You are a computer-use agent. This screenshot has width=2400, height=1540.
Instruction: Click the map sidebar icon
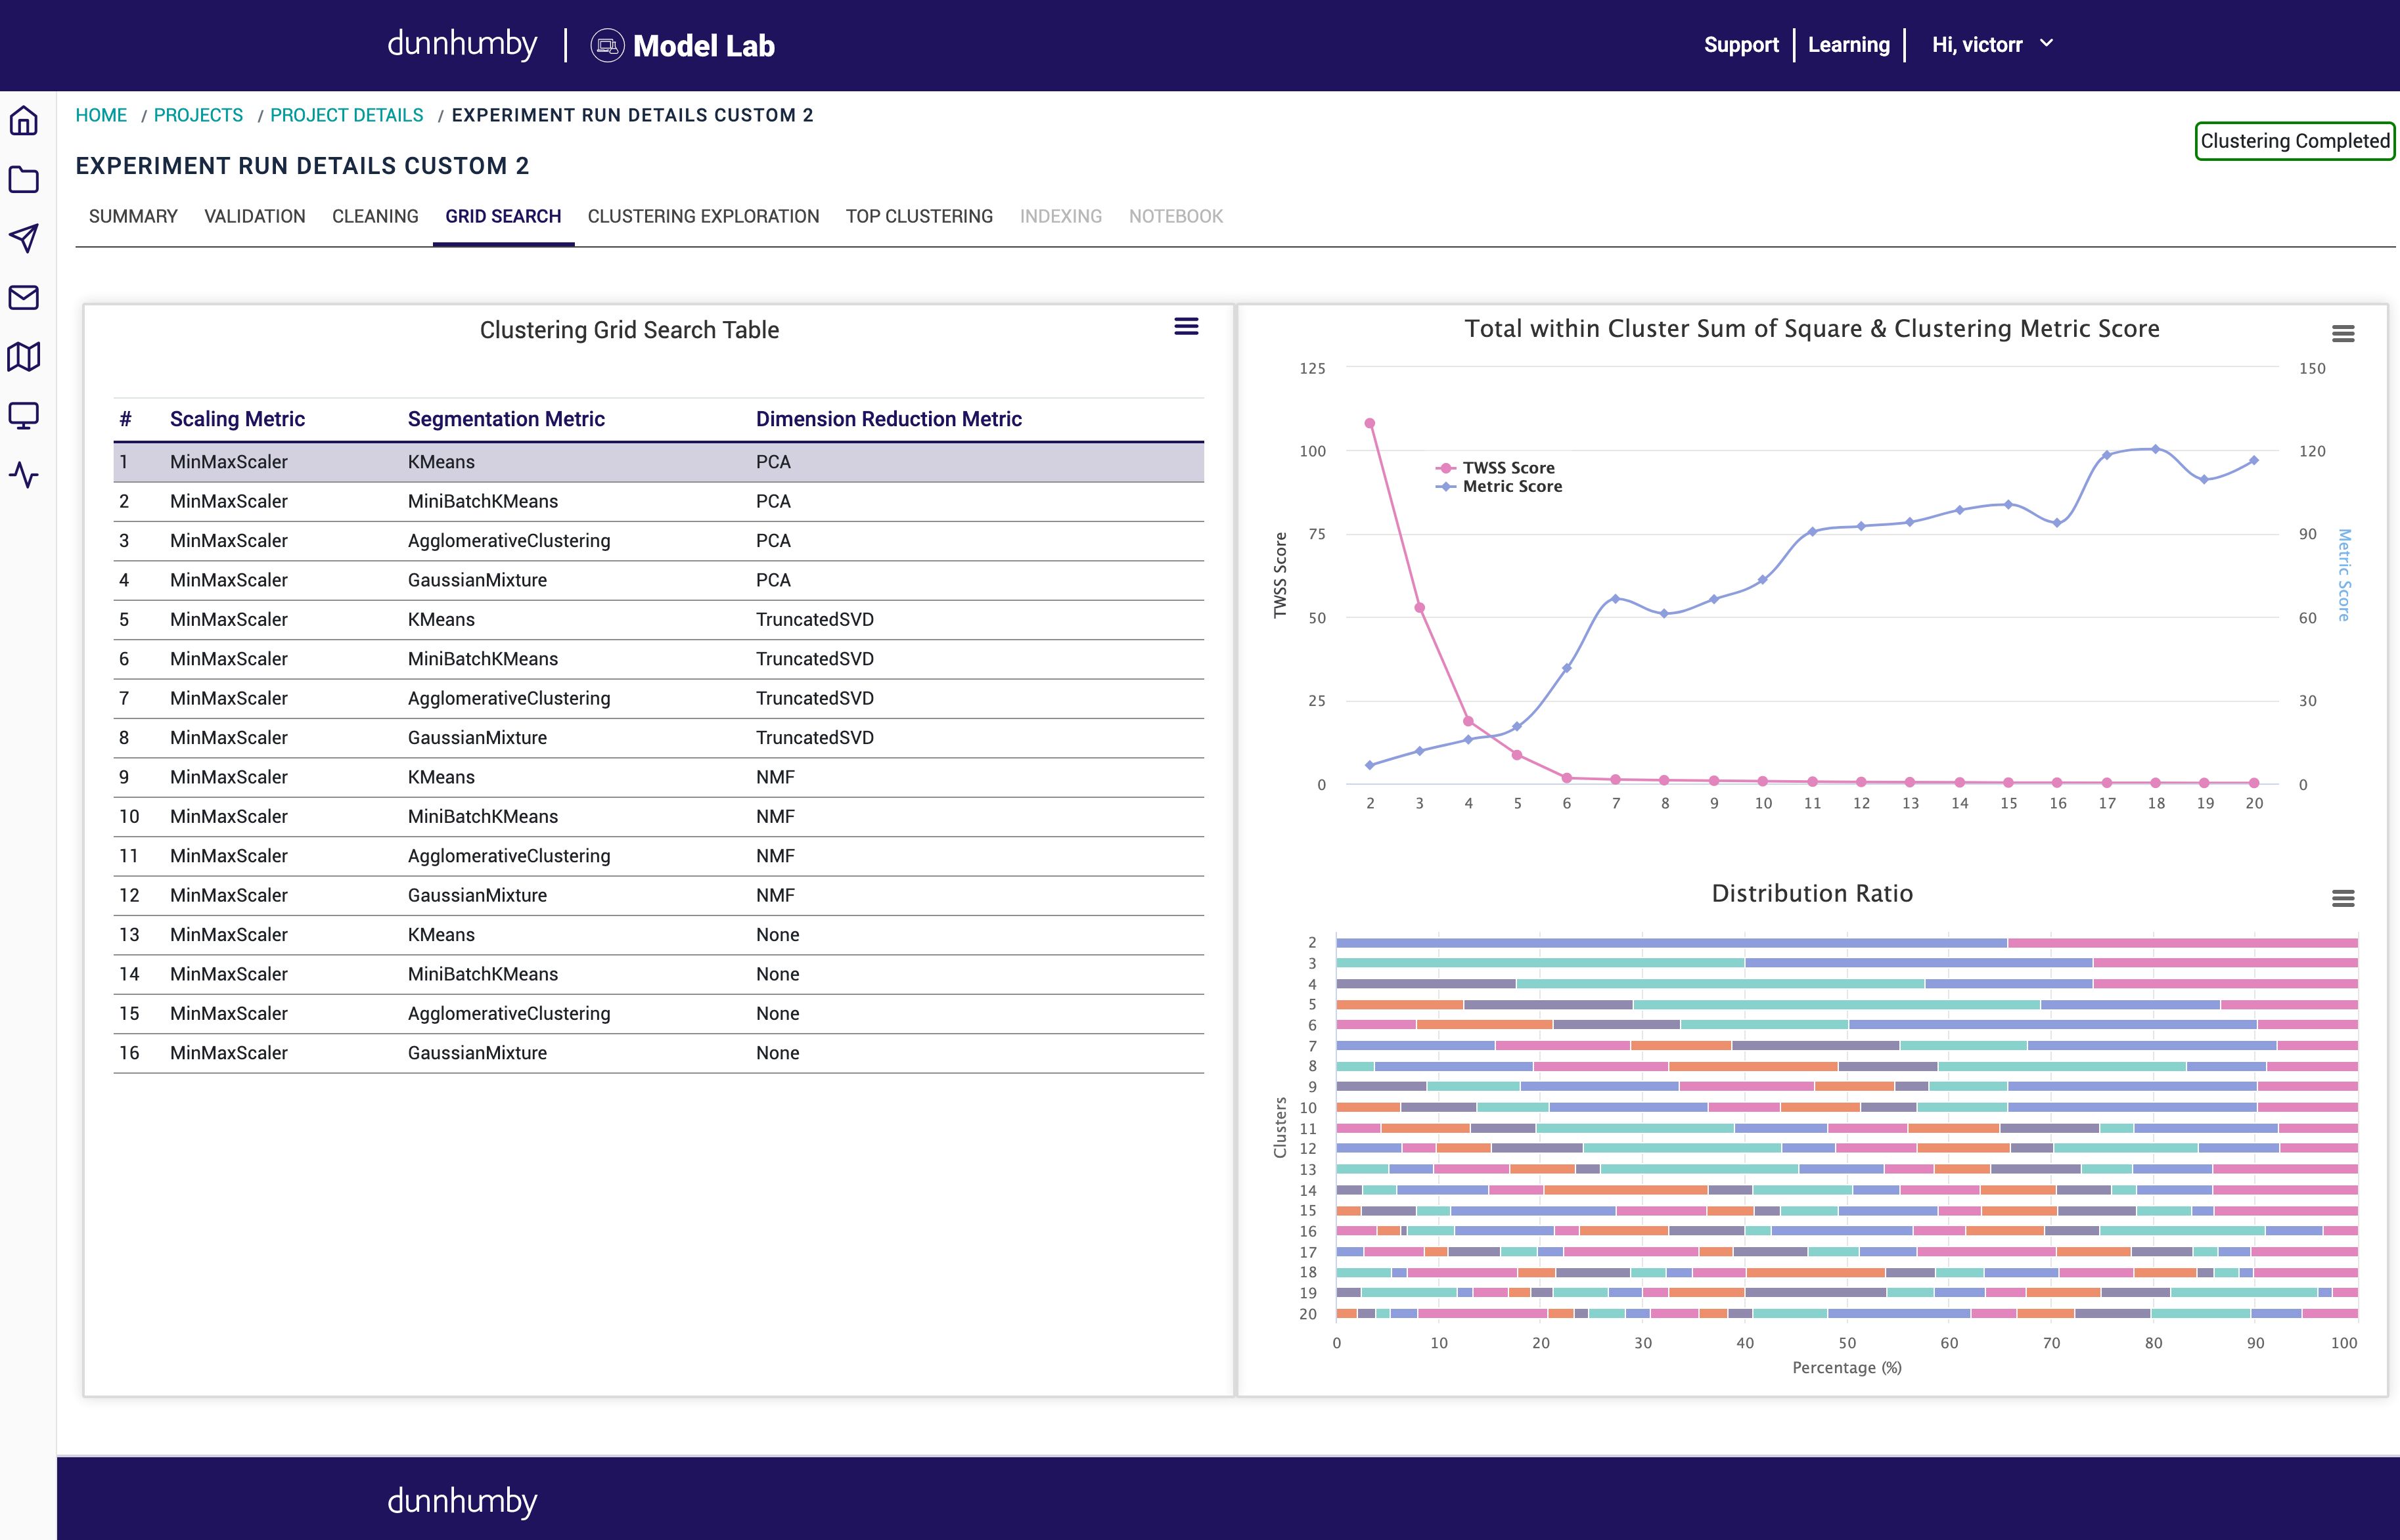pos(24,356)
